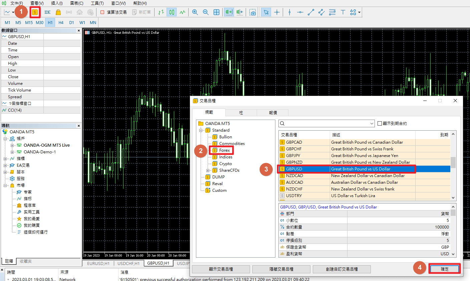
Task: Select the text label tool
Action: tap(343, 12)
